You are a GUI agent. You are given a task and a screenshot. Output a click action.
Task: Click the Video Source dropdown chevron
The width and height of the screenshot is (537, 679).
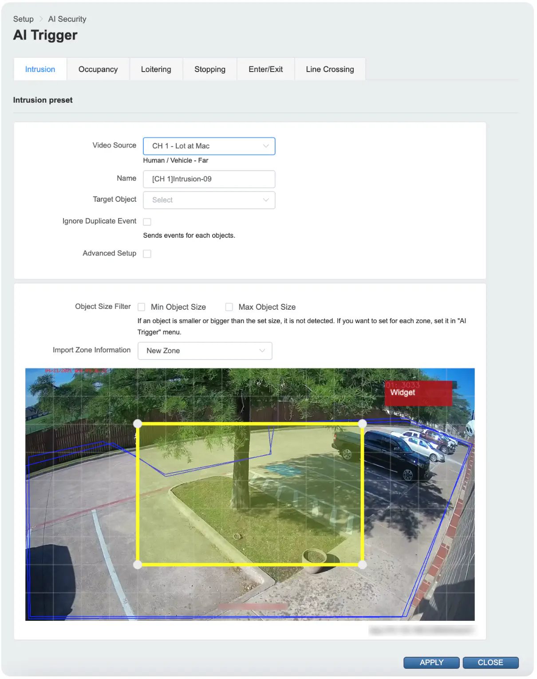[x=266, y=146]
